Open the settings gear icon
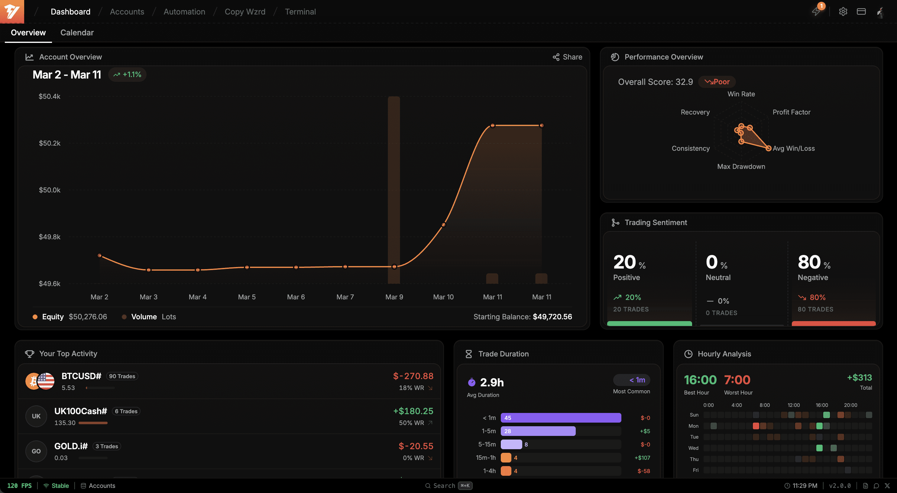897x493 pixels. click(843, 11)
